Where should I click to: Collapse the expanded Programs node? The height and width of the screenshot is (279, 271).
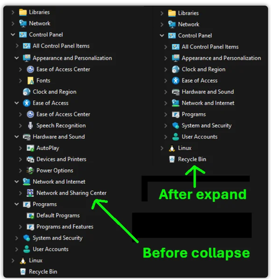(17, 204)
